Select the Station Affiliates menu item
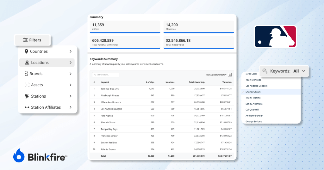 click(x=47, y=107)
